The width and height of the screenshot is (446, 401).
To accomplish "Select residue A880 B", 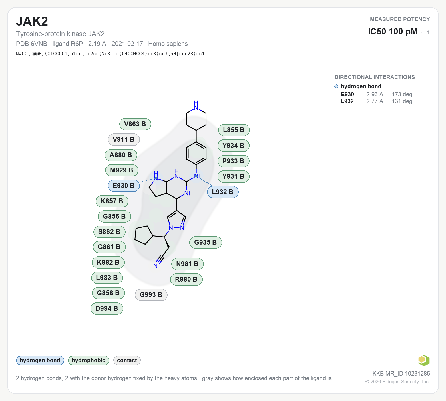I will pos(121,155).
